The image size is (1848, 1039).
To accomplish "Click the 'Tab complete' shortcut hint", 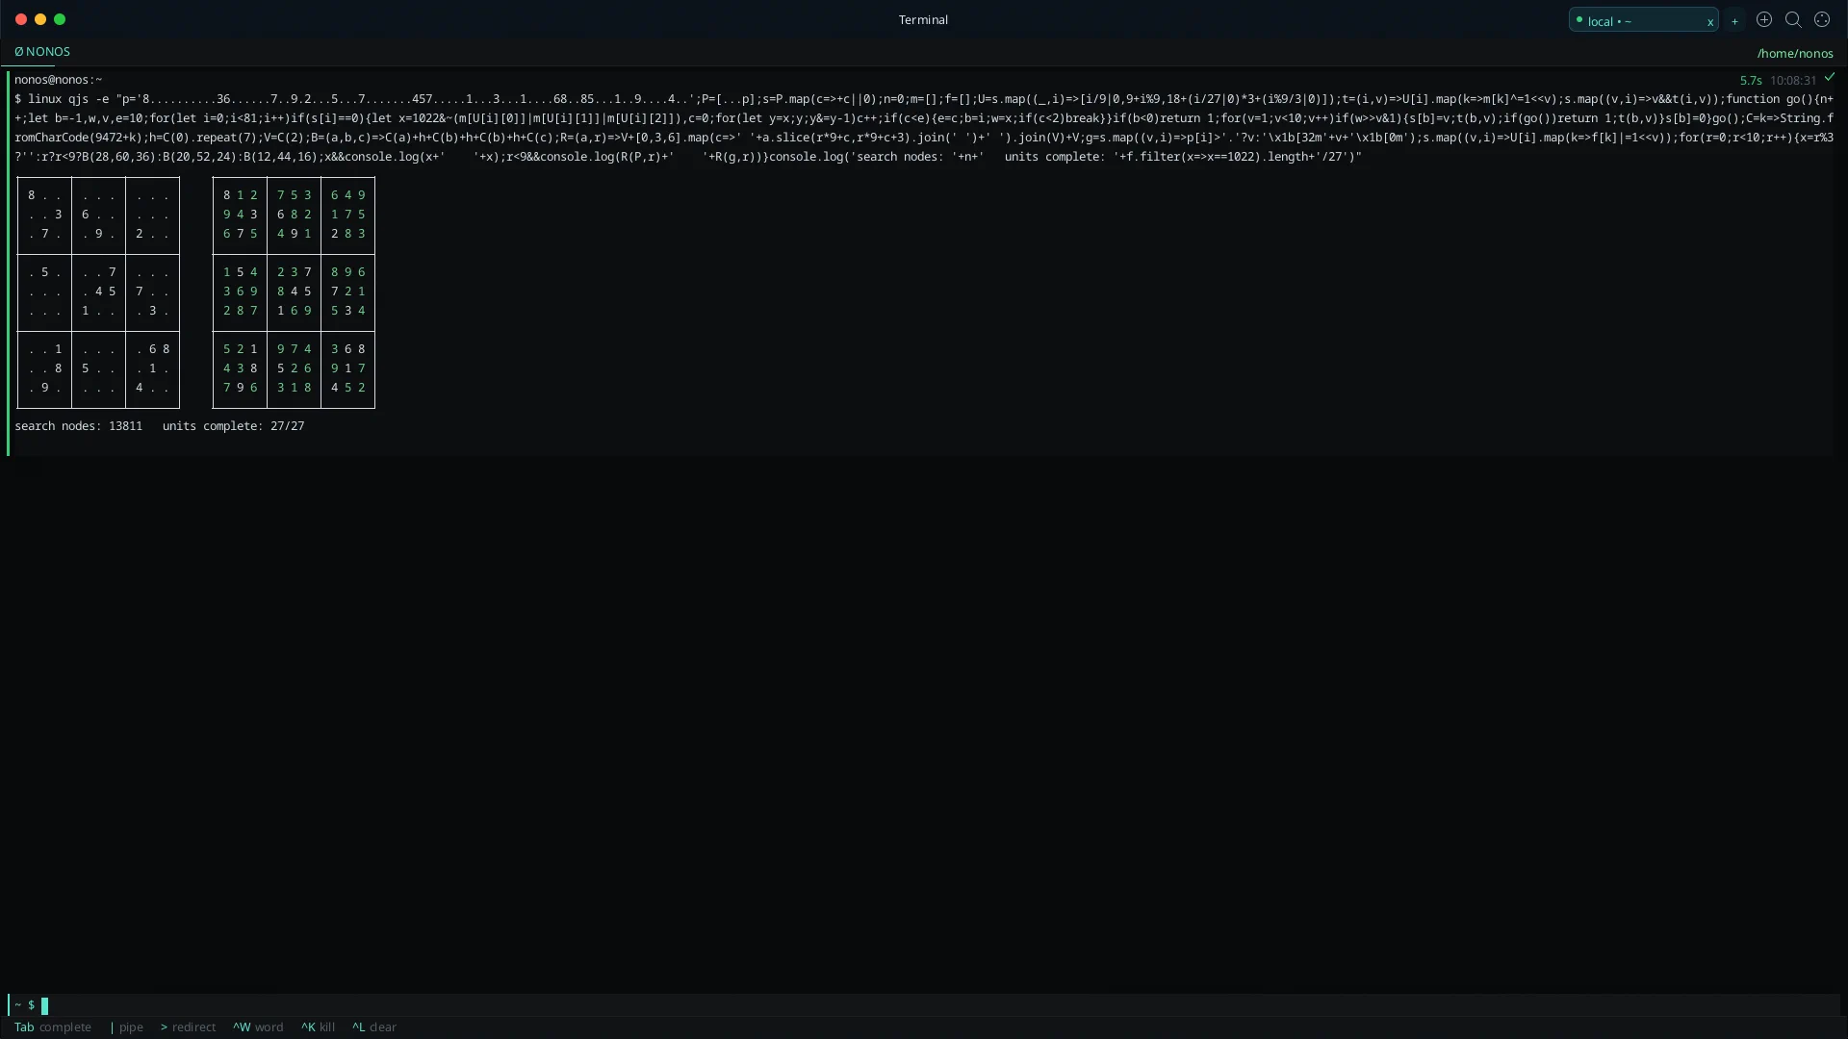I will (x=53, y=1027).
